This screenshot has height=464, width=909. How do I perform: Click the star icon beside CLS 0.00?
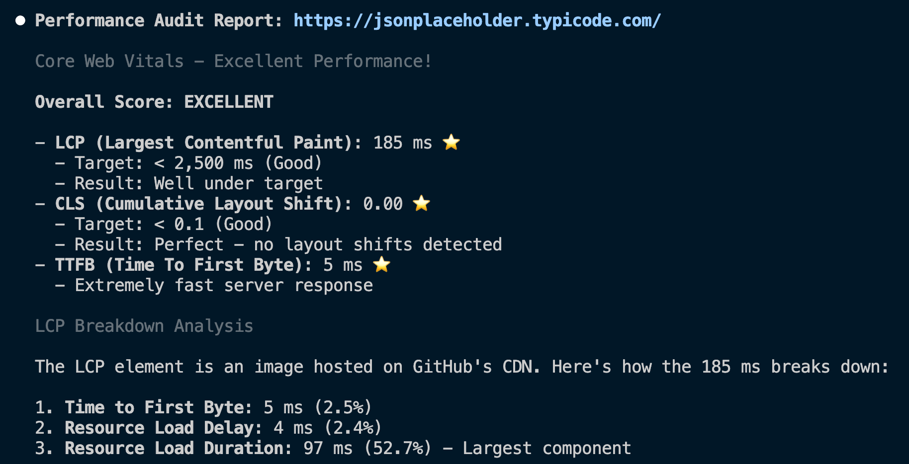coord(421,203)
